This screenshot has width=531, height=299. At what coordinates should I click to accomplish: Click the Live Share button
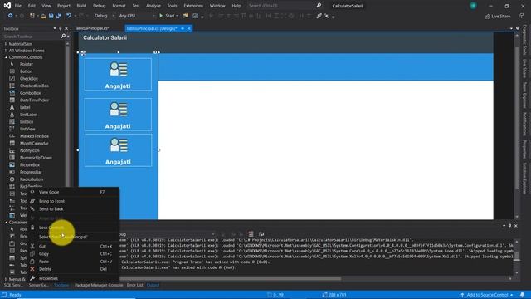(498, 17)
